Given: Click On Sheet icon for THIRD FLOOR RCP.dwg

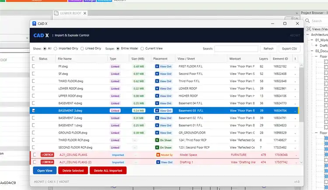Looking at the screenshot, I should coord(157,140).
